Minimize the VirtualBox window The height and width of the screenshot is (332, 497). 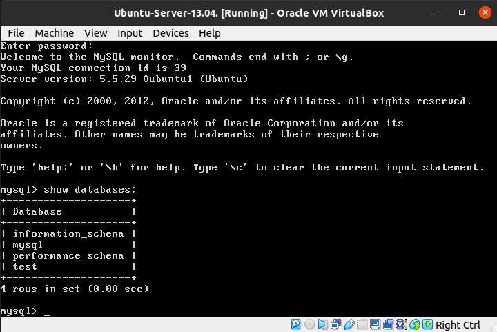pos(438,13)
